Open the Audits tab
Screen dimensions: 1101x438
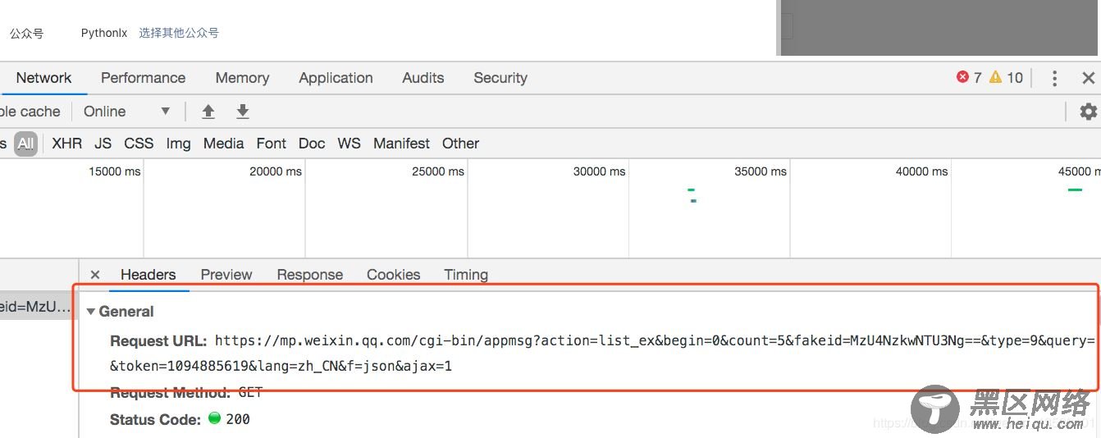coord(423,78)
